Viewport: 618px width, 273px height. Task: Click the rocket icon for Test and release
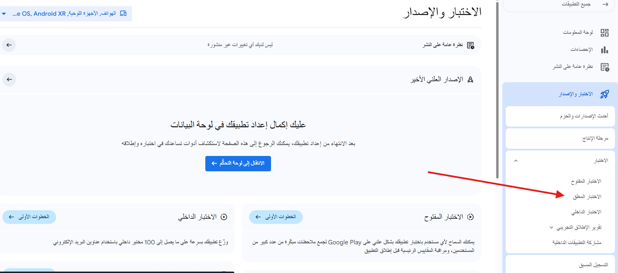click(x=604, y=94)
